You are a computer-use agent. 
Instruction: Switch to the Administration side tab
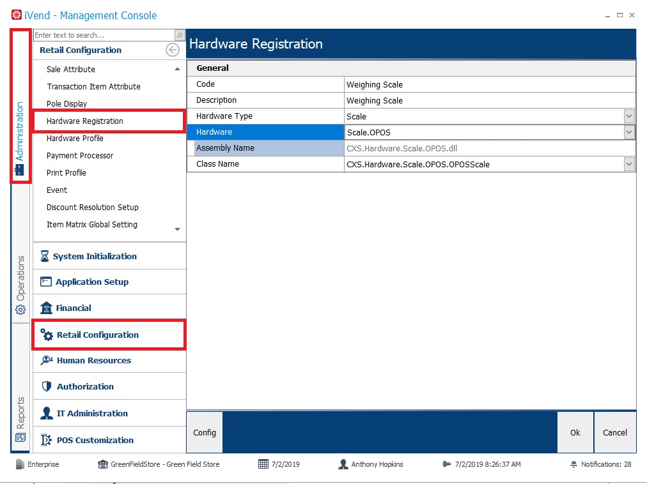click(20, 106)
